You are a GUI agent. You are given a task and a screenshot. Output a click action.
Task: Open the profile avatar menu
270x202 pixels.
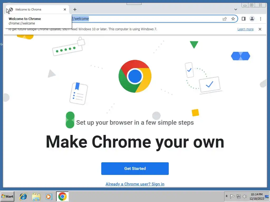click(252, 19)
